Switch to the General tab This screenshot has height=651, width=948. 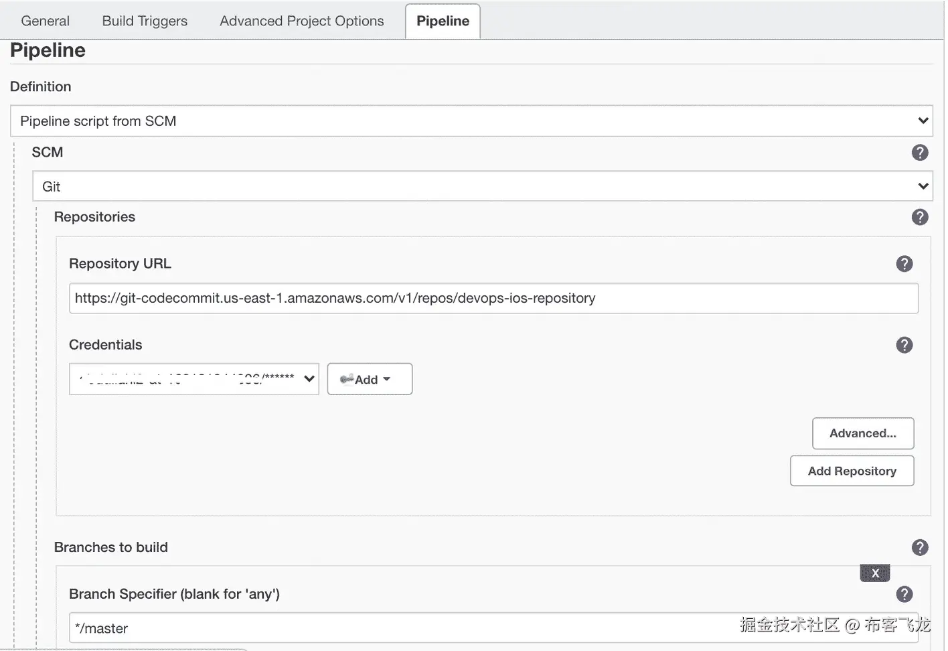point(45,21)
